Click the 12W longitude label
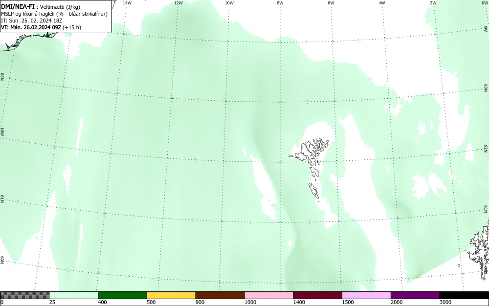489x306 pixels. (x=178, y=3)
